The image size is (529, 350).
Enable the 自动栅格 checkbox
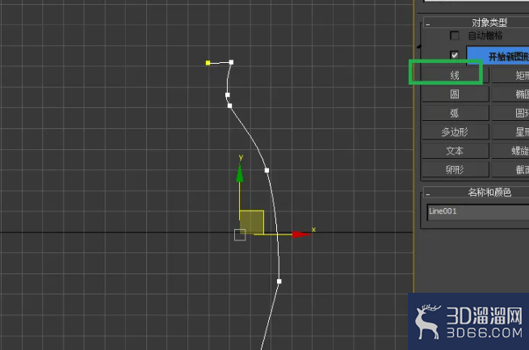[x=455, y=35]
